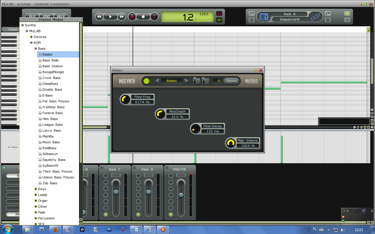Collapse the Synths tree node

pos(22,25)
